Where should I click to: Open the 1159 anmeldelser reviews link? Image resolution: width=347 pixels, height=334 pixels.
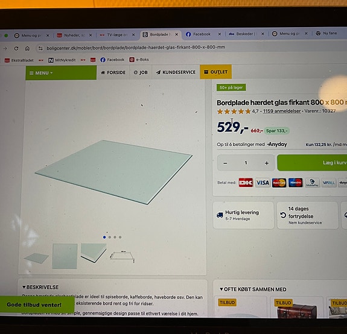tap(282, 111)
